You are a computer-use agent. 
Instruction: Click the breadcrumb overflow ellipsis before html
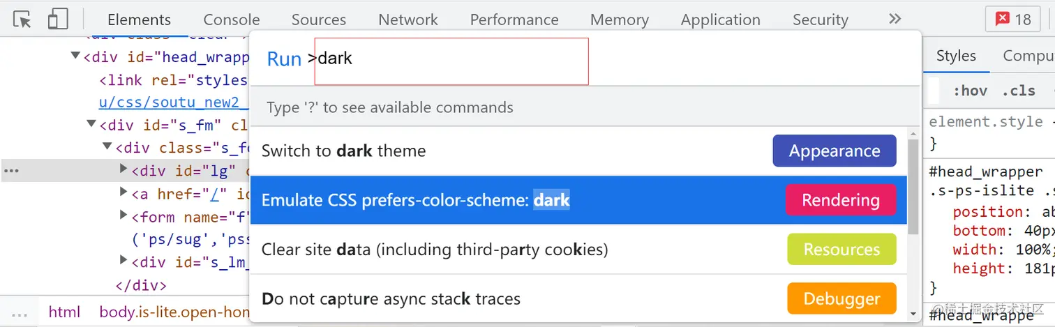tap(20, 312)
